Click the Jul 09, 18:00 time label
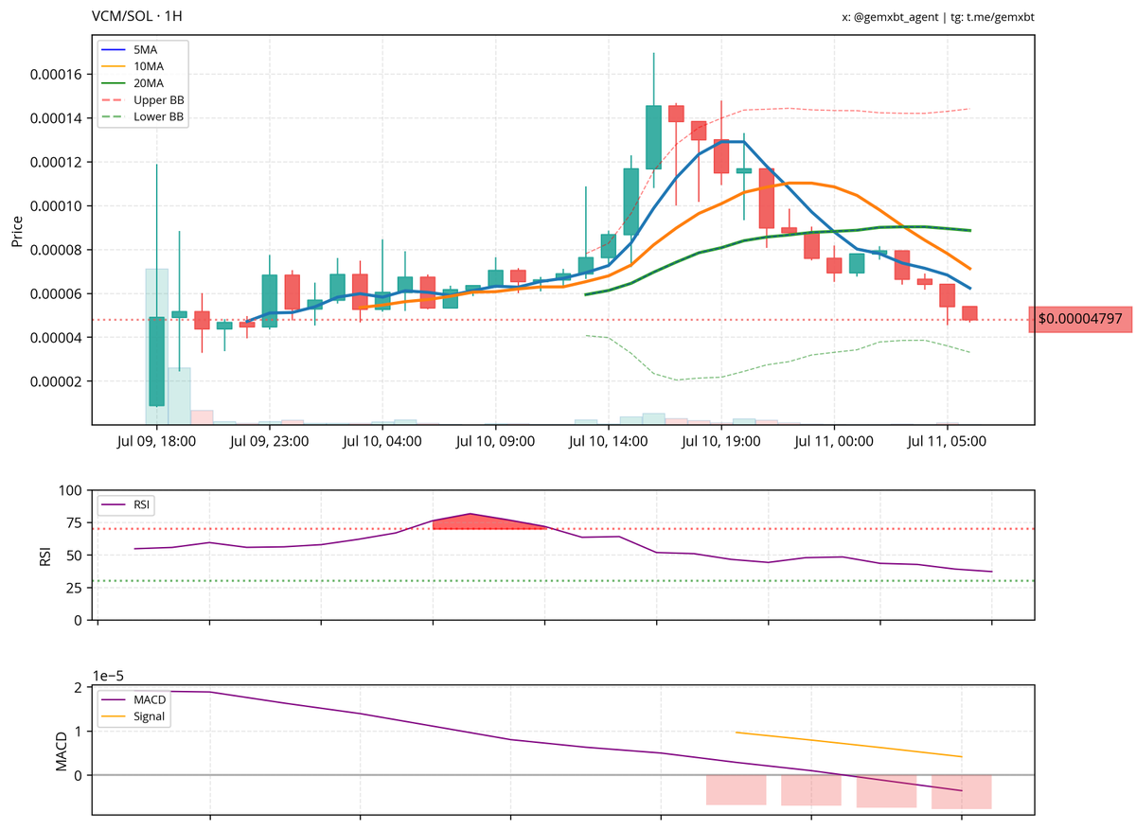This screenshot has height=830, width=1136. [156, 441]
